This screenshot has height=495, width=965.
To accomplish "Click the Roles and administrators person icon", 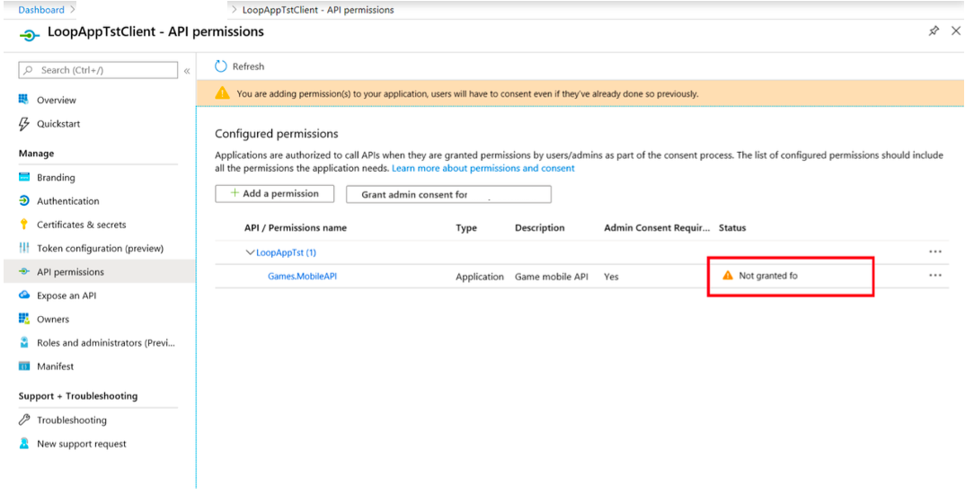I will [24, 342].
